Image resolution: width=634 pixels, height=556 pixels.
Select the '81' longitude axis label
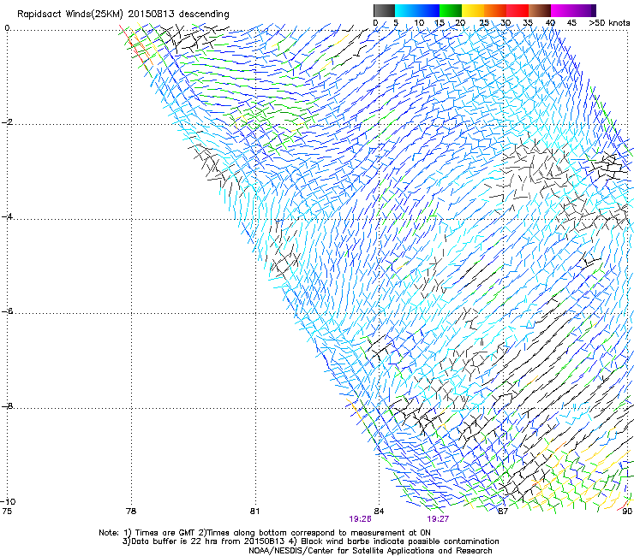(254, 512)
